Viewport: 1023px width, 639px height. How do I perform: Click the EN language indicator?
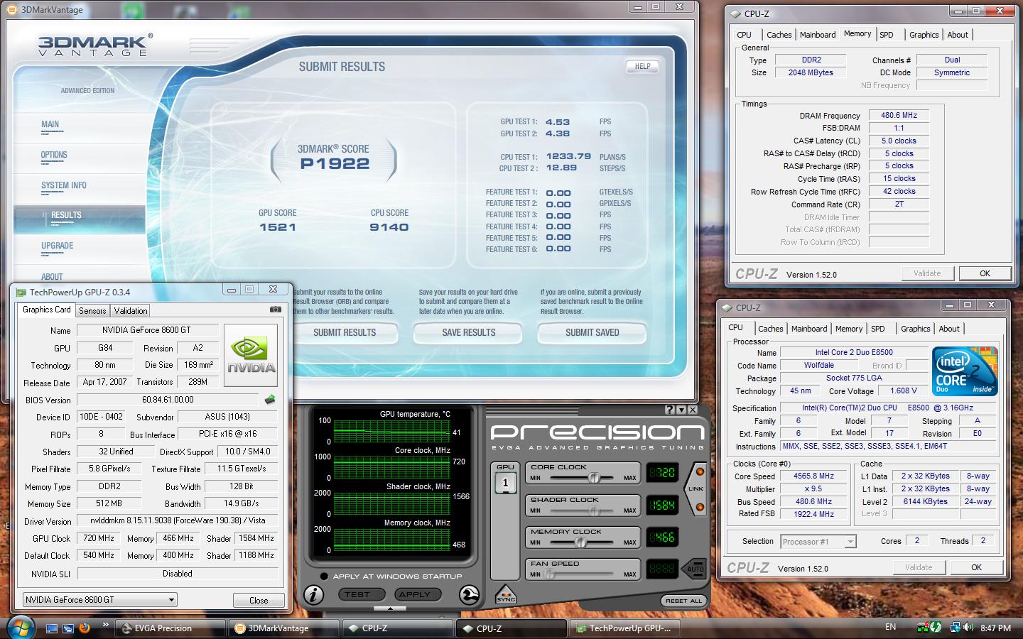(x=890, y=627)
